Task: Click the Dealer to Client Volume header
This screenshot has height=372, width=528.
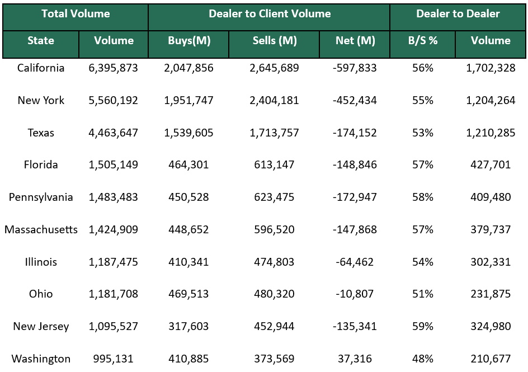Action: click(x=269, y=14)
